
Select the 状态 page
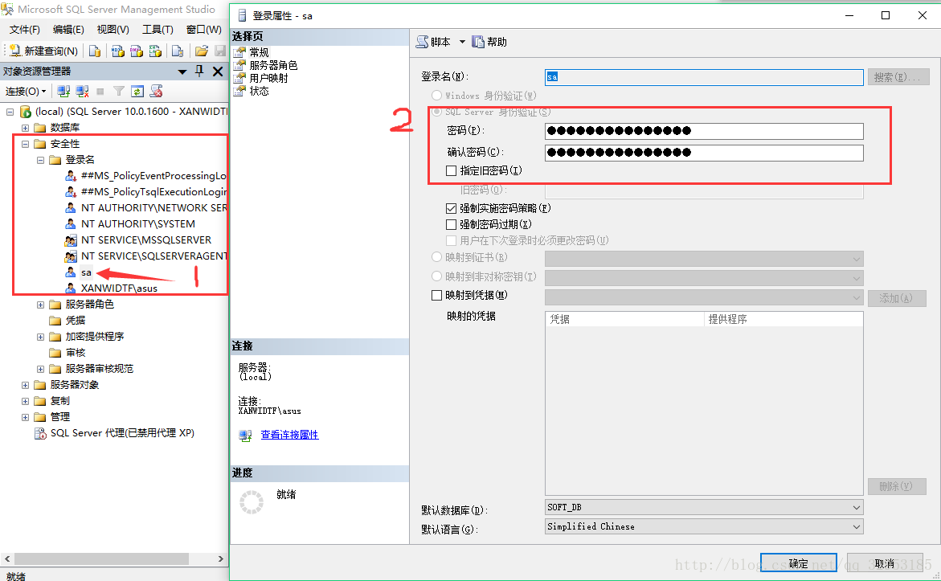point(259,91)
